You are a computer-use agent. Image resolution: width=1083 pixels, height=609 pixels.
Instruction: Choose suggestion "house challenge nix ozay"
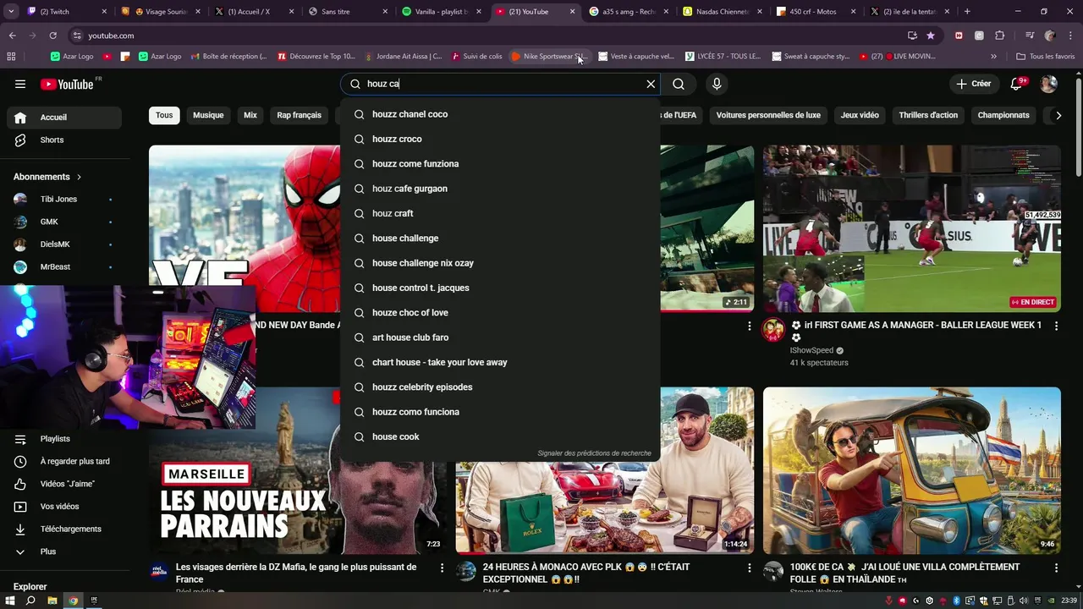(x=499, y=263)
